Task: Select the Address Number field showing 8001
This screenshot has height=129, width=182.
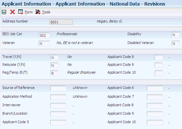Action: (61, 22)
